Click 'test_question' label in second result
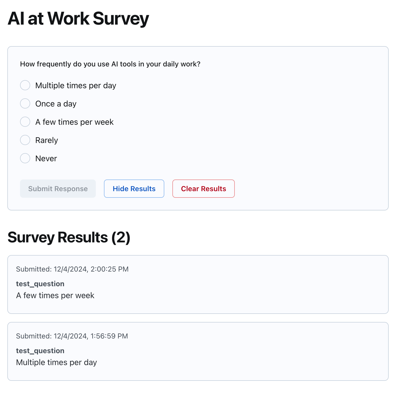This screenshot has width=395, height=395. [x=40, y=351]
